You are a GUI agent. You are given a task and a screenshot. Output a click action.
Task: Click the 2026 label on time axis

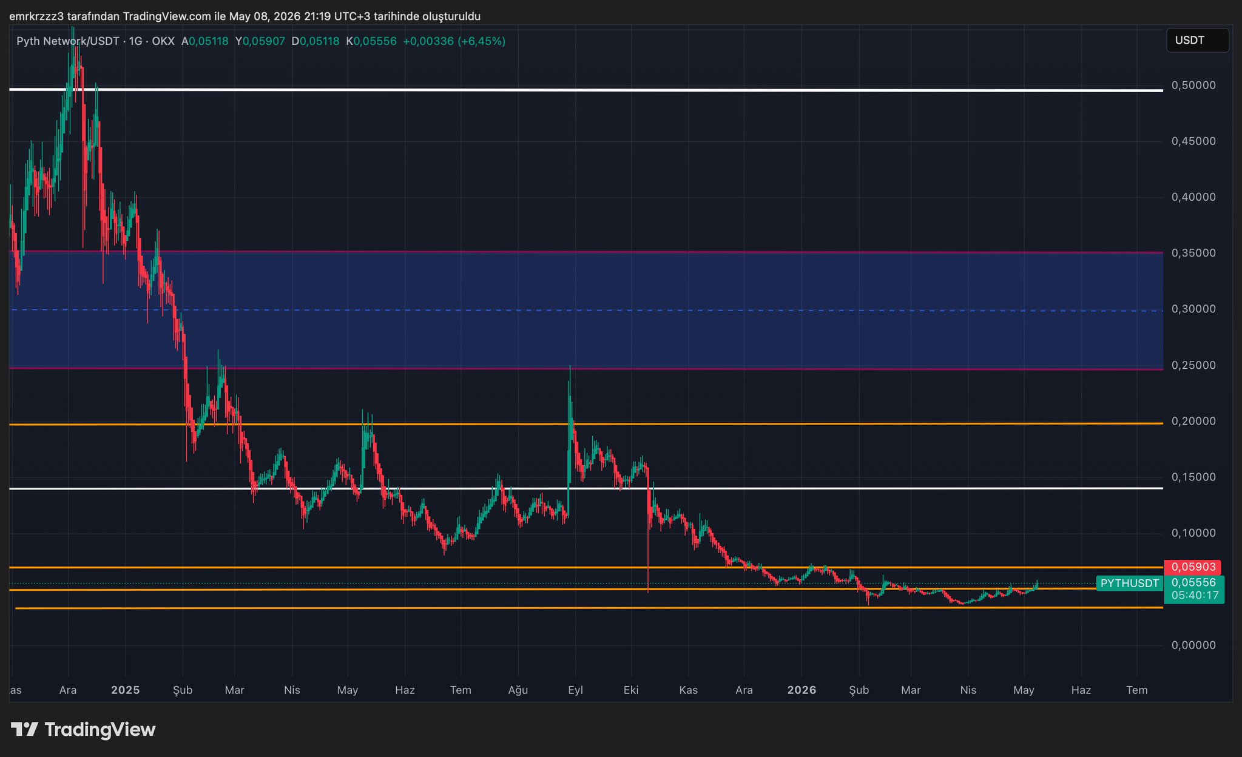click(802, 690)
